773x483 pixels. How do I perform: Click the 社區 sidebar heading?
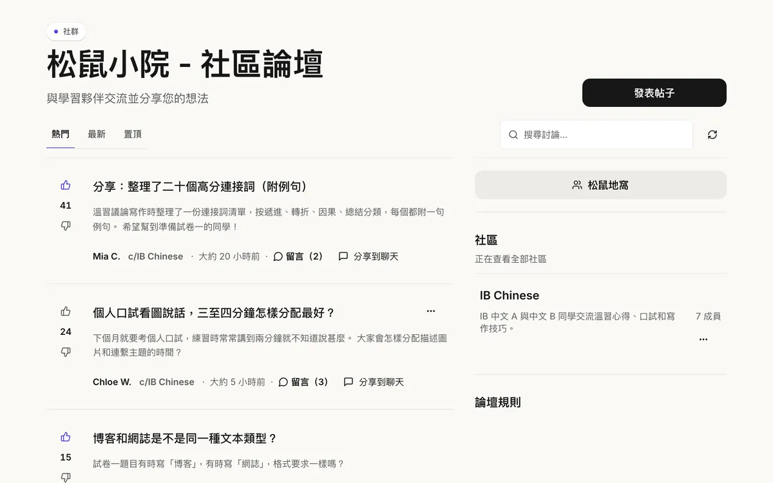coord(486,240)
